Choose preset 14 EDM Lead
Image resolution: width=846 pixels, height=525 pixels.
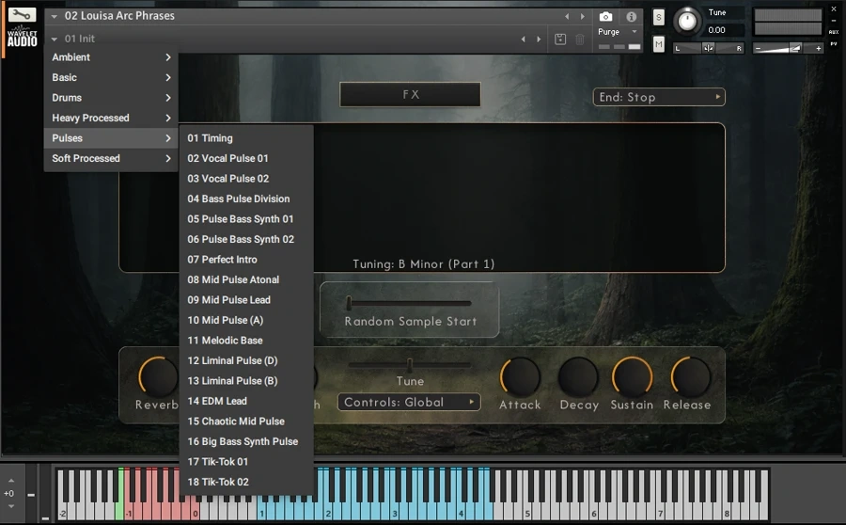[246, 402]
